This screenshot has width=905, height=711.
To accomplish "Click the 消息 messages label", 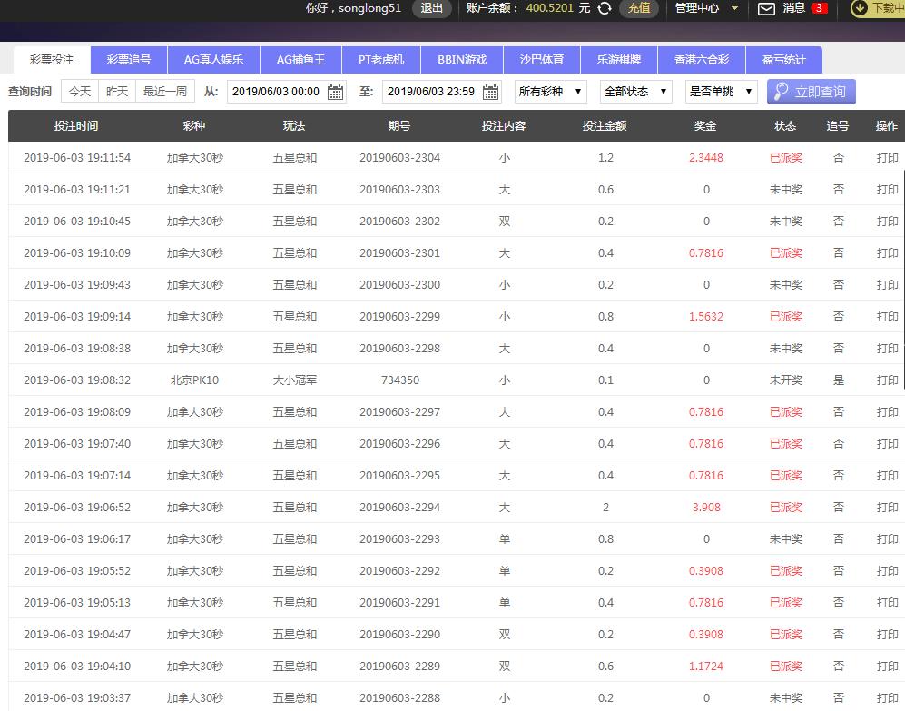I will [x=793, y=8].
